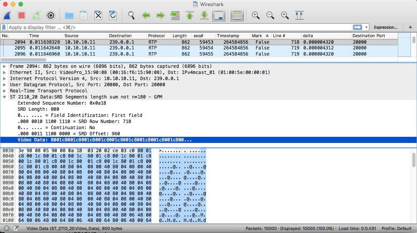The height and width of the screenshot is (233, 417).
Task: Toggle auto-scroll during live capture
Action: (219, 15)
